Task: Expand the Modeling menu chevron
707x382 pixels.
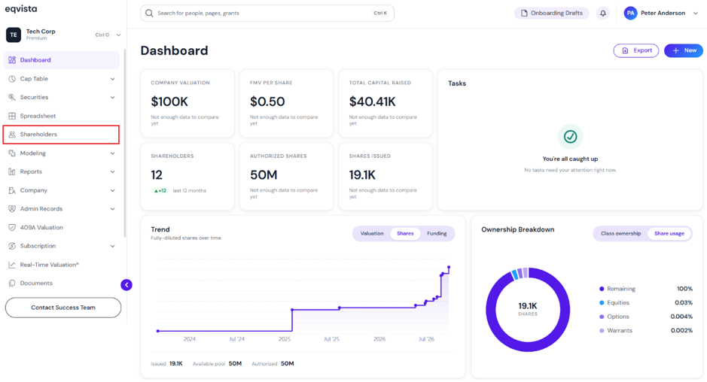Action: point(112,153)
